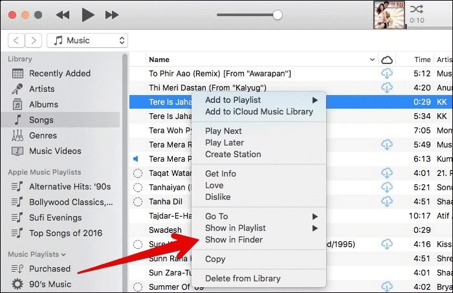Image resolution: width=453 pixels, height=293 pixels.
Task: Expand the Go To submenu
Action: pyautogui.click(x=259, y=216)
